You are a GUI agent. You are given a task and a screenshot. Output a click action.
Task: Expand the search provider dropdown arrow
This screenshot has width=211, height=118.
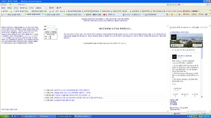click(x=210, y=5)
